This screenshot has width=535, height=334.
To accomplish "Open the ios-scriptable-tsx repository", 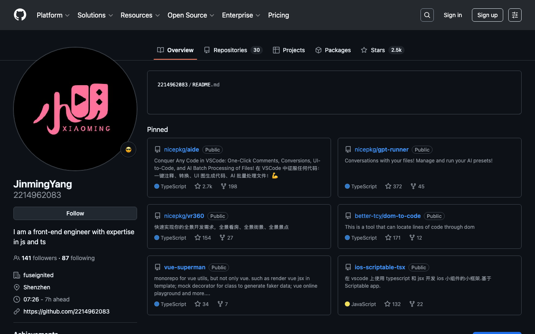I will pos(380,267).
